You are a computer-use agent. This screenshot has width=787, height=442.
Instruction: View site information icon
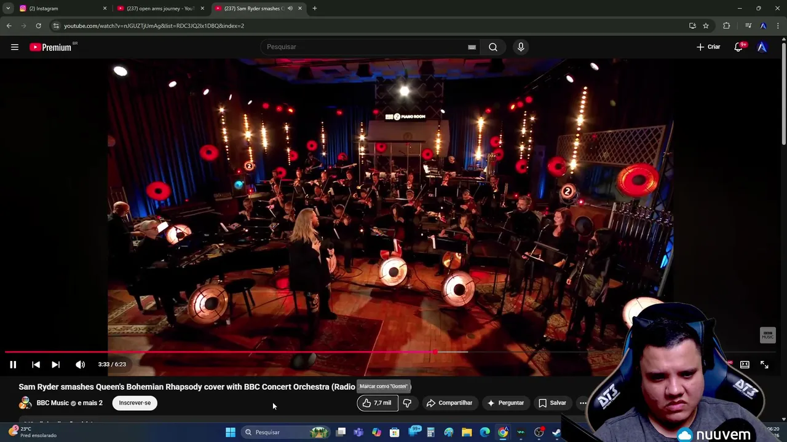[56, 26]
